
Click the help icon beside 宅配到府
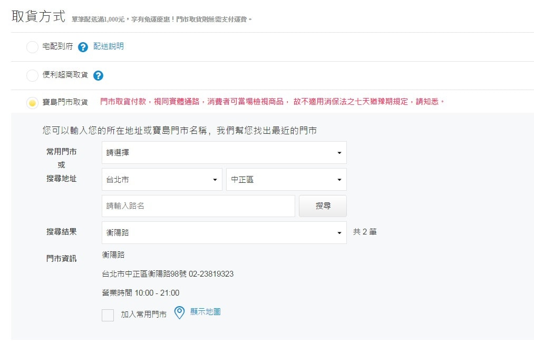tap(83, 47)
